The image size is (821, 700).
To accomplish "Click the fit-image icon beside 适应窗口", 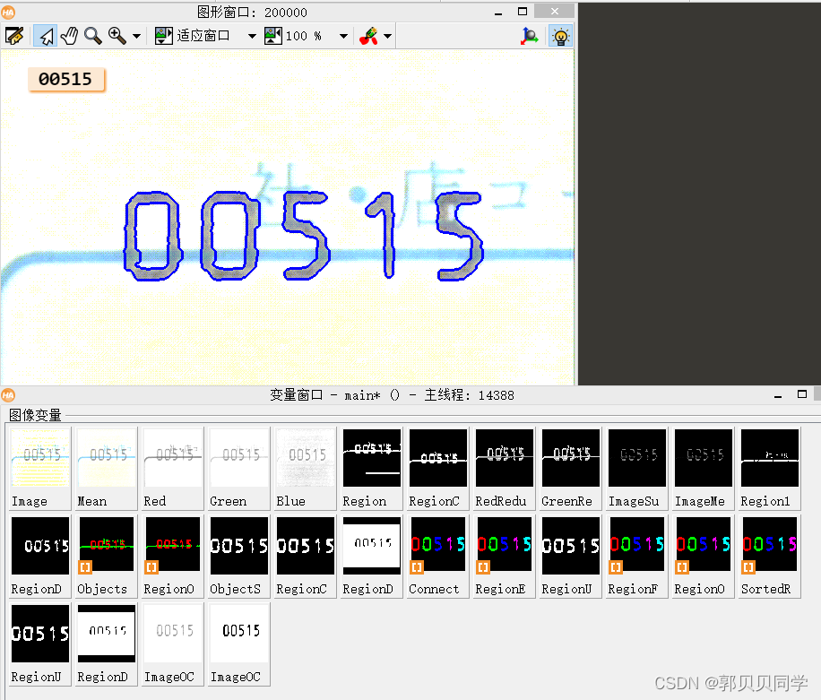I will (162, 36).
